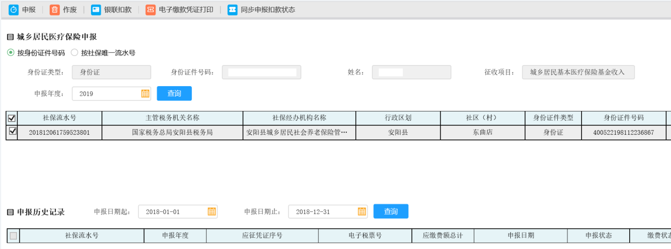Open the 申报日期止 calendar icon
671x249 pixels.
point(362,211)
